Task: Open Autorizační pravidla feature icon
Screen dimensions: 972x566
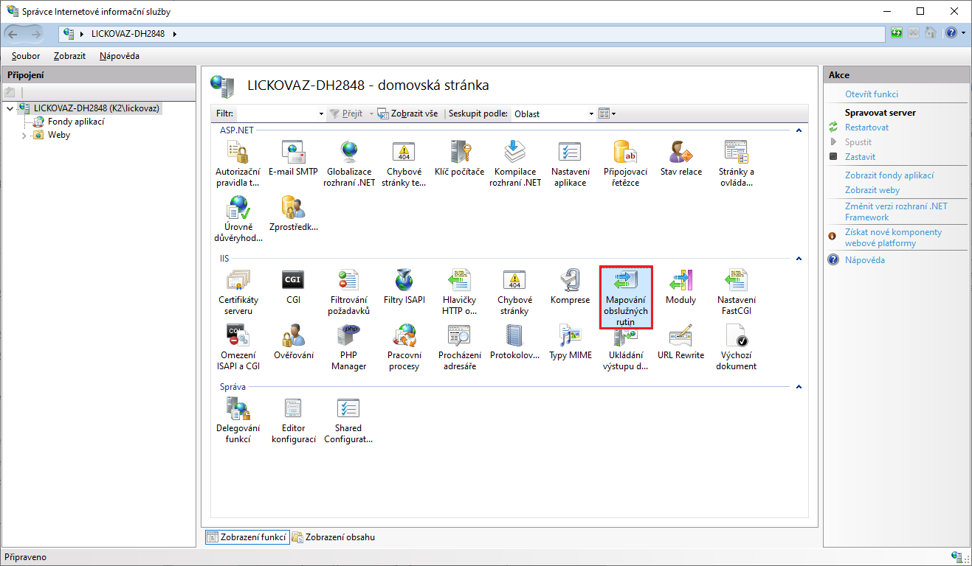Action: pyautogui.click(x=238, y=164)
